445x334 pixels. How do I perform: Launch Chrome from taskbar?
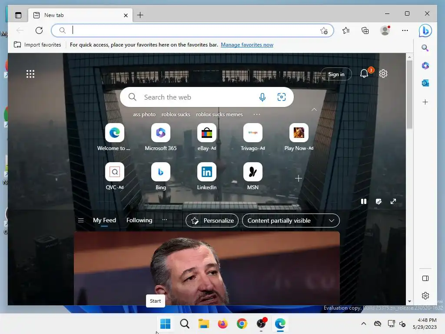coord(242,324)
